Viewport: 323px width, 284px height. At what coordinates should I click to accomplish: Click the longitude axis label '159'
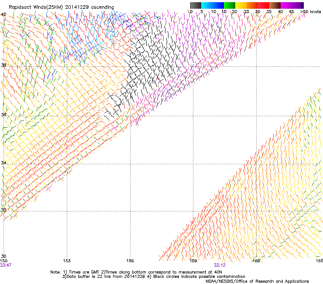[193, 261]
